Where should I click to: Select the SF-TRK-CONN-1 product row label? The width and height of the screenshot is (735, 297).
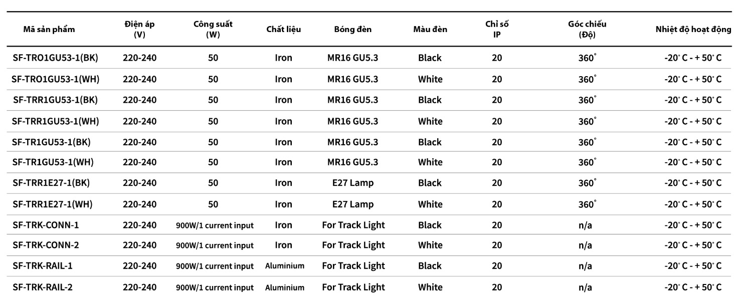[x=46, y=225]
